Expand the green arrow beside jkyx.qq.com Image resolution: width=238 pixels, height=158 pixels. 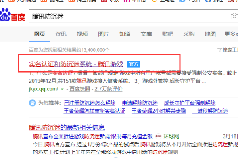[62, 89]
